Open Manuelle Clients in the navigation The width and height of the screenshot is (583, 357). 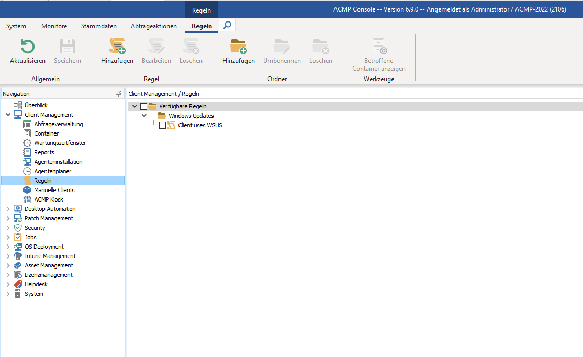click(54, 190)
